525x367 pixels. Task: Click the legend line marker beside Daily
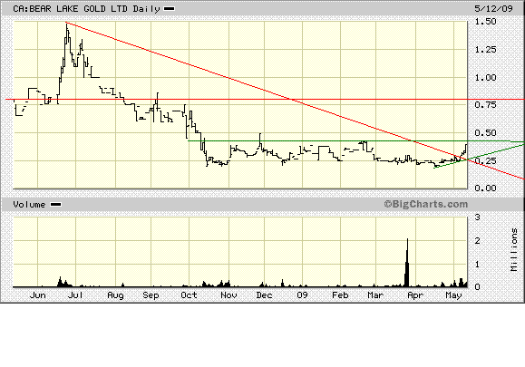pos(169,9)
